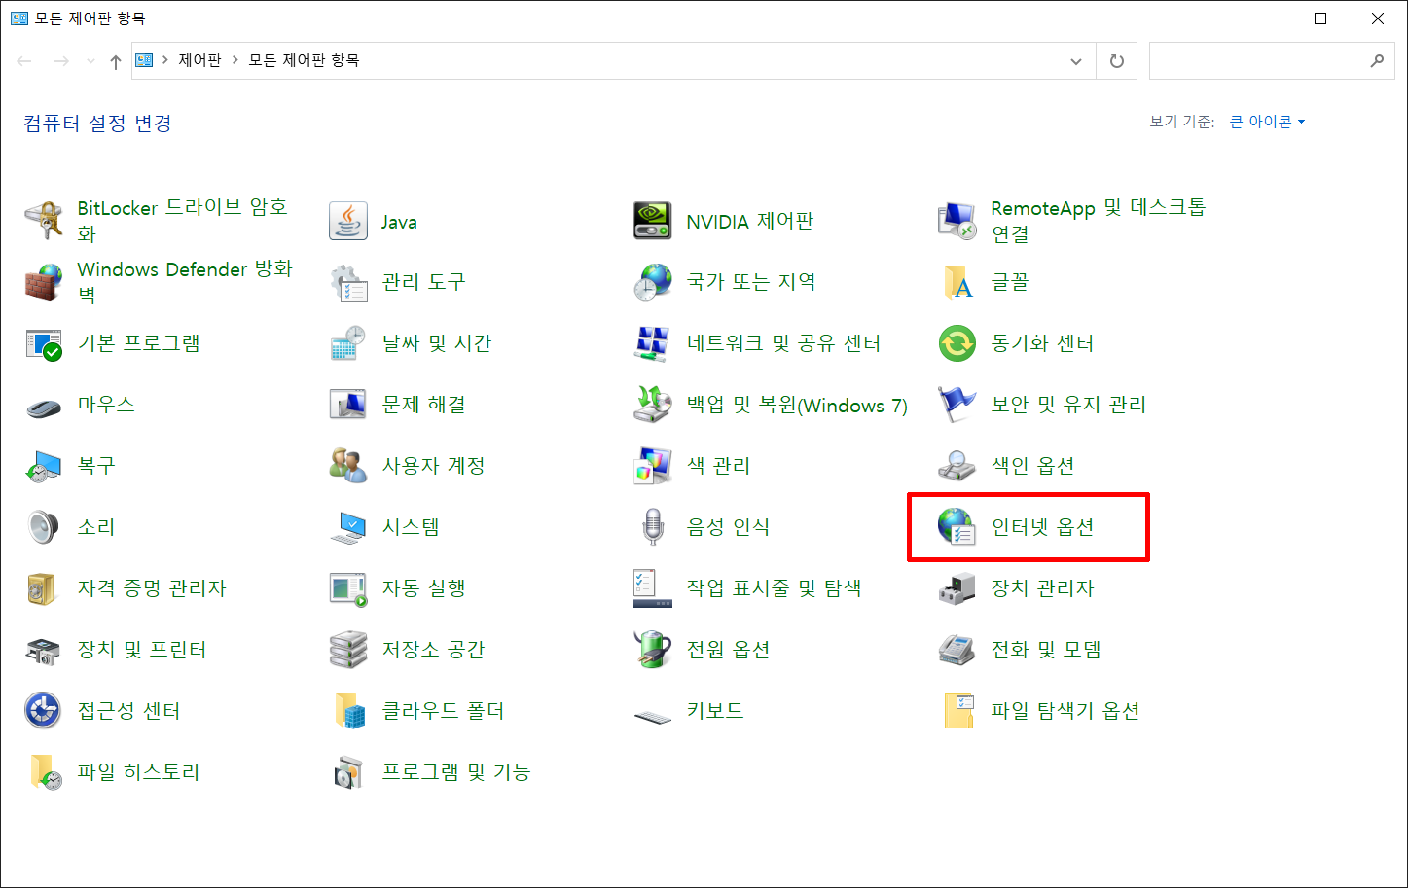1408x888 pixels.
Task: Open the 클라우드 폴더 icon
Action: click(x=348, y=711)
